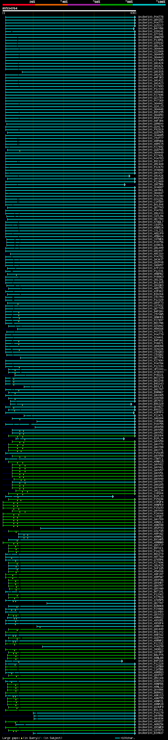The width and height of the screenshot is (168, 740).
Task: Click the UniRef100_C0PQV4 label
Action: click(x=151, y=493)
